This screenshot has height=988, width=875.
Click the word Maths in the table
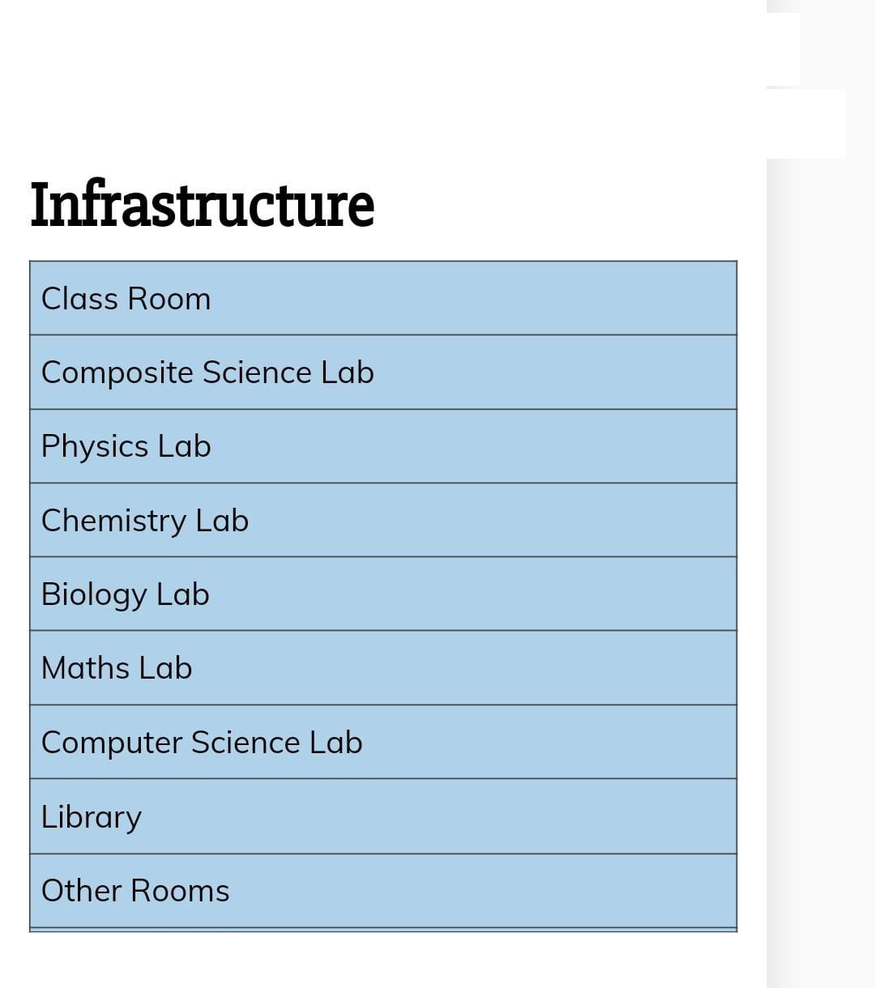pyautogui.click(x=86, y=668)
